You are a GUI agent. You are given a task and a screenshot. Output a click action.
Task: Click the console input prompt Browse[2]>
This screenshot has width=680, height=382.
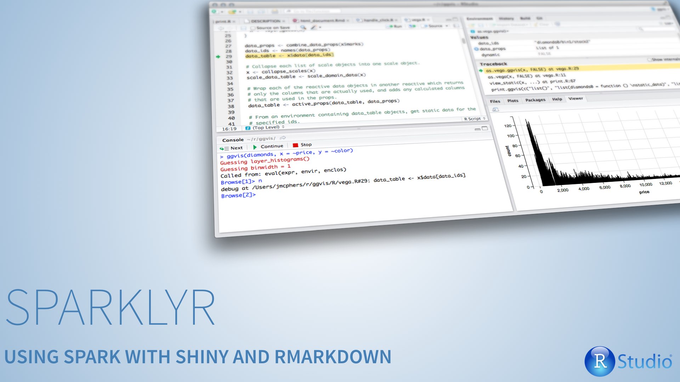238,195
